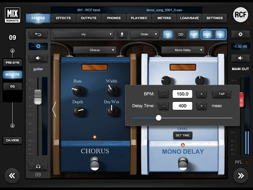Click the download preset save icon
The image size is (253, 190).
coord(122,34)
